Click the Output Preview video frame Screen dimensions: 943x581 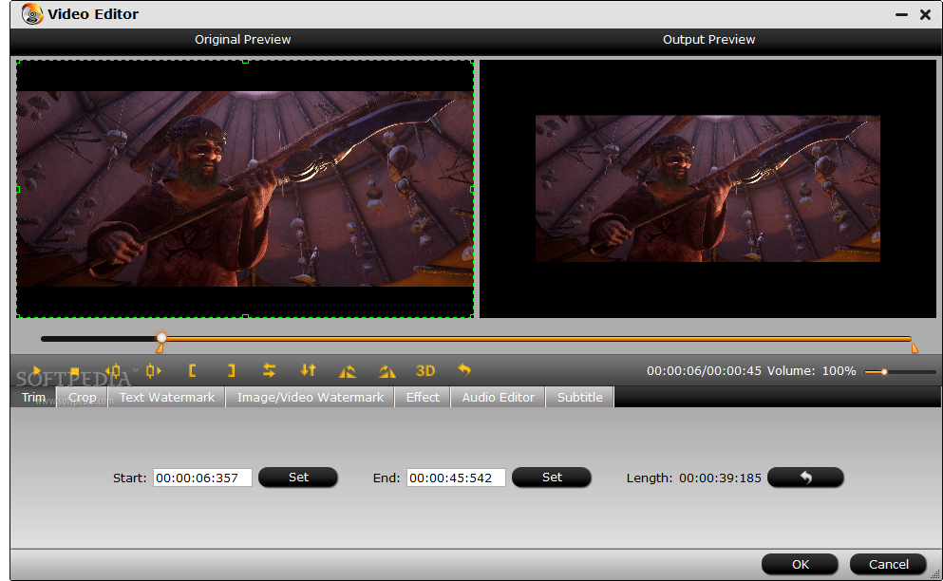click(x=707, y=189)
